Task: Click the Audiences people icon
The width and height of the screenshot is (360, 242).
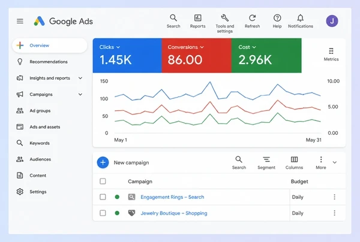Action: (x=20, y=159)
